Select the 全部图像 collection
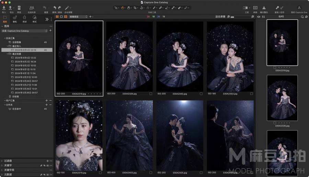This screenshot has height=177, width=309. (16, 42)
